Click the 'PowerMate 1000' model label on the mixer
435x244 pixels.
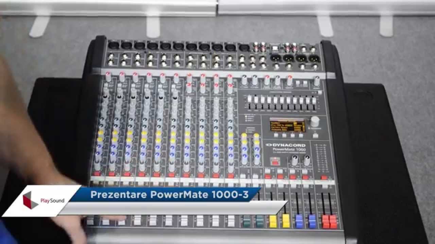pos(289,149)
